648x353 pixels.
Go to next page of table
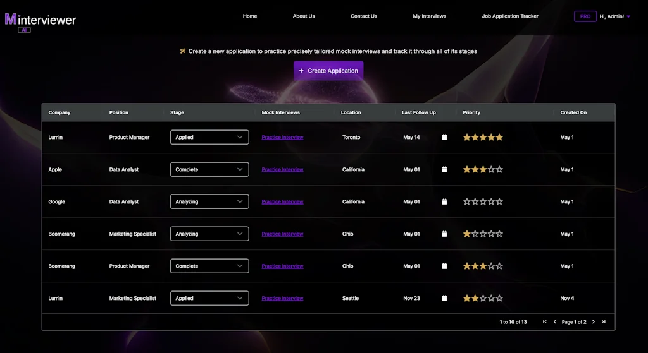coord(594,321)
